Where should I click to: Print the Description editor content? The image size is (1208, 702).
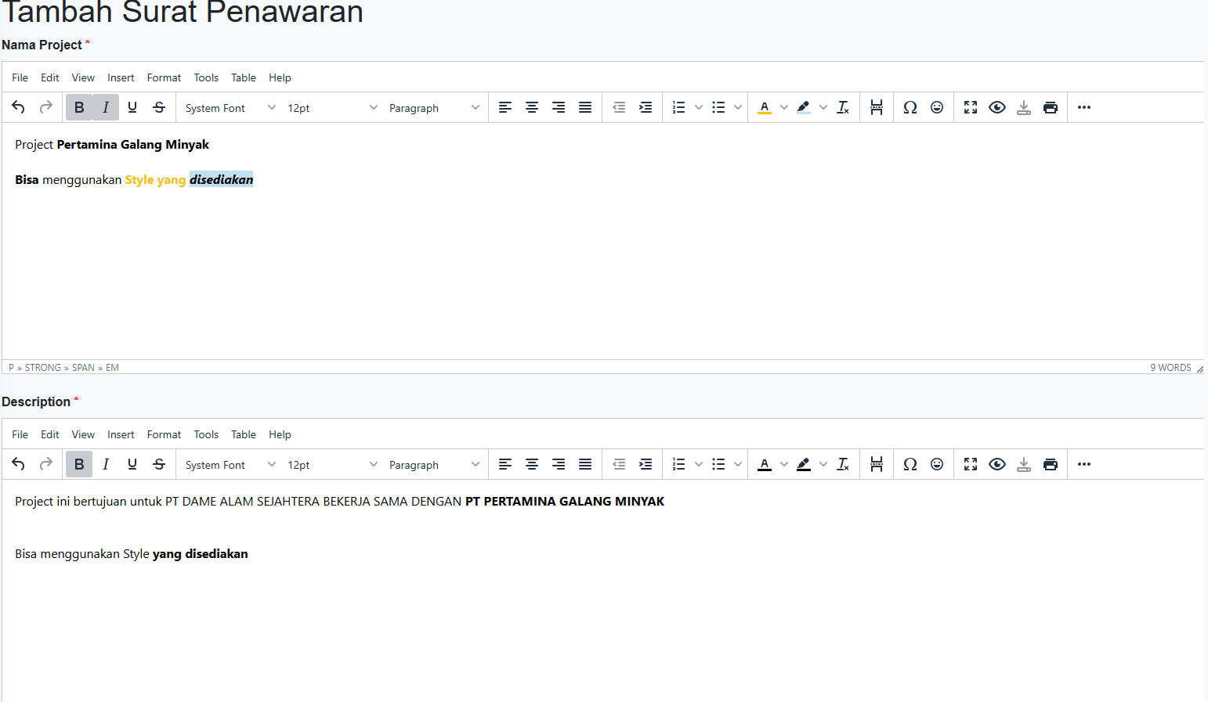[1051, 464]
